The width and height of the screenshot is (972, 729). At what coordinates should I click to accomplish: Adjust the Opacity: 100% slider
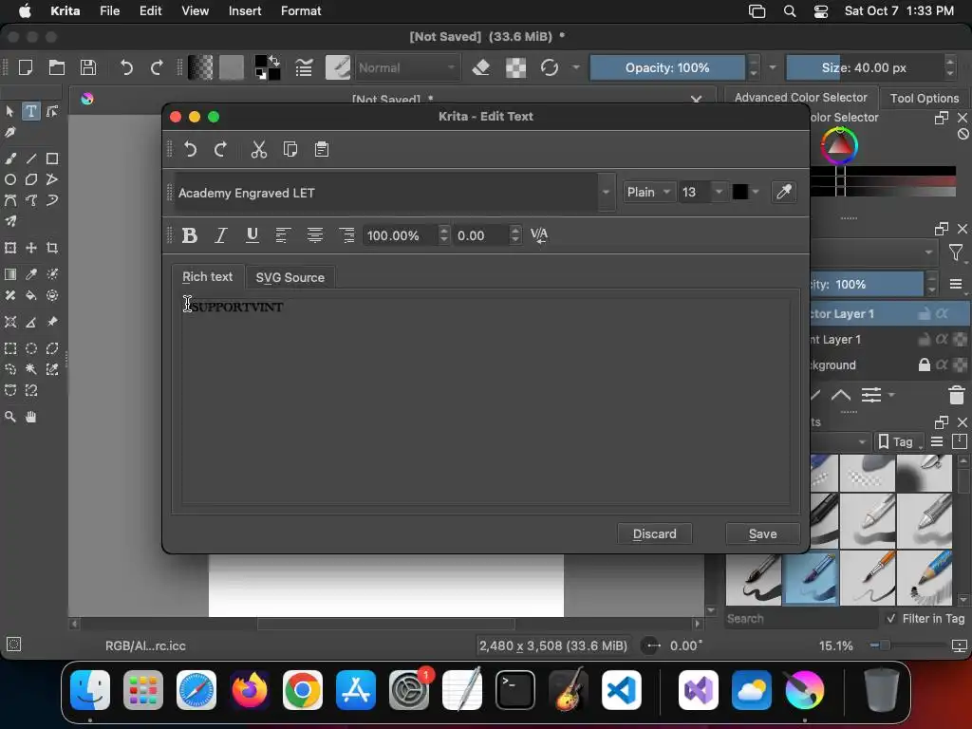pyautogui.click(x=667, y=67)
